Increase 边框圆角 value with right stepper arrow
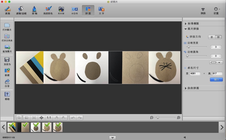This screenshot has height=140, width=226. [x=220, y=56]
